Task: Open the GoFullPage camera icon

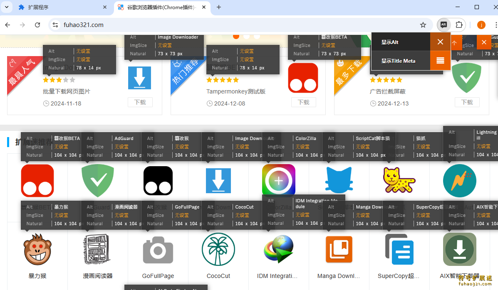Action: [158, 249]
